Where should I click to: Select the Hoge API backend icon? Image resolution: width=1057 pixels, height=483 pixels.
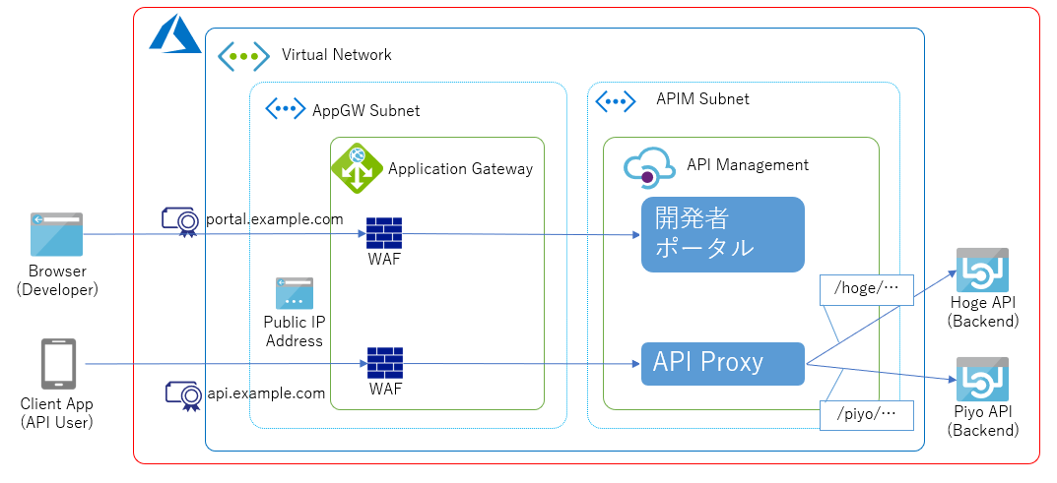pyautogui.click(x=983, y=270)
